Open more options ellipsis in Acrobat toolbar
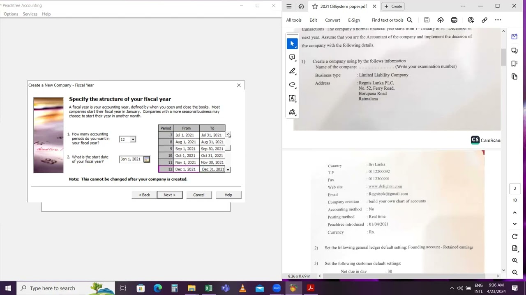The height and width of the screenshot is (295, 526). (x=498, y=20)
